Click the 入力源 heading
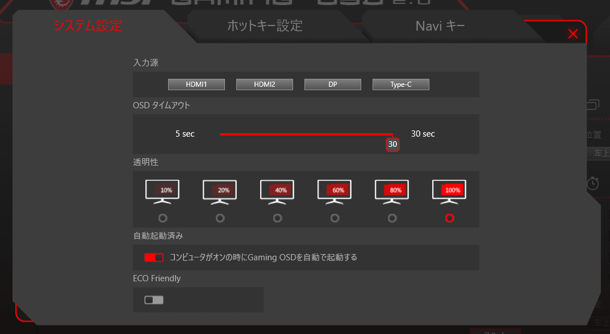Image resolution: width=610 pixels, height=334 pixels. point(145,62)
